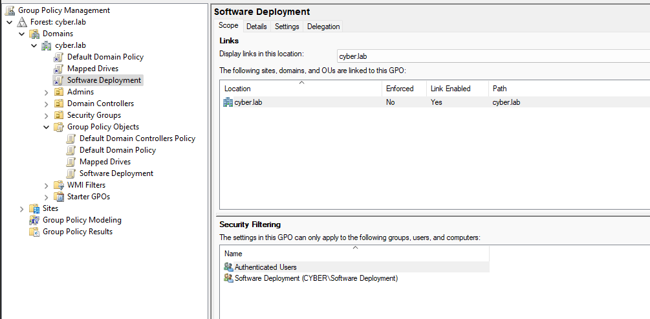Sort links by the Enforced column header

coord(399,89)
